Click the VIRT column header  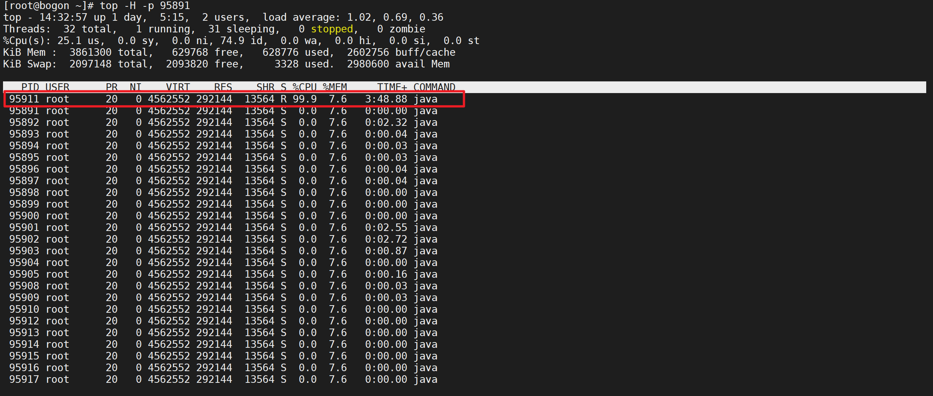(178, 87)
